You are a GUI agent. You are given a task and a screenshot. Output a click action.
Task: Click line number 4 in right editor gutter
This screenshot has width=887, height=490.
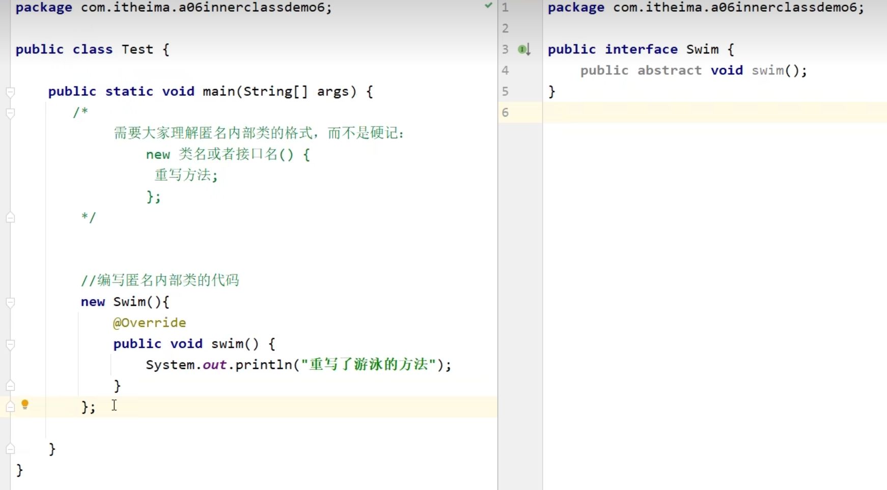(505, 70)
